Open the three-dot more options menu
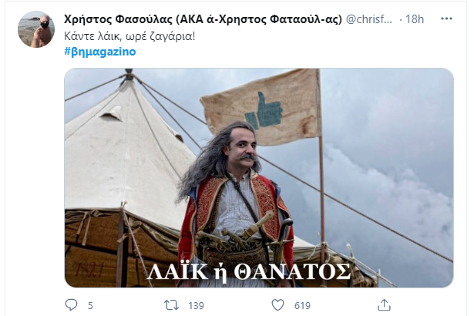 pos(446,18)
